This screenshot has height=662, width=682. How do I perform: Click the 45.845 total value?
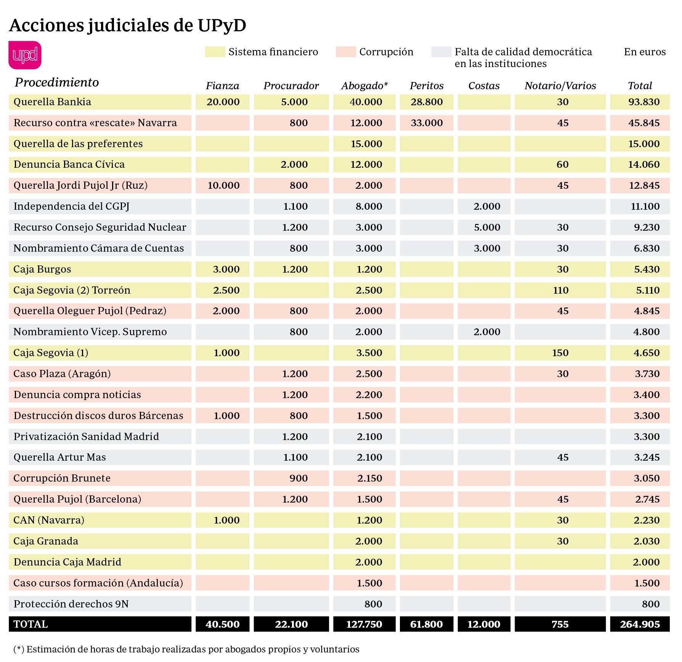(644, 123)
